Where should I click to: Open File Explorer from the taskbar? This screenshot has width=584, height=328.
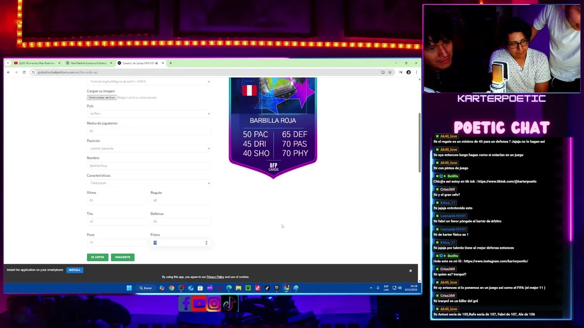tap(238, 288)
